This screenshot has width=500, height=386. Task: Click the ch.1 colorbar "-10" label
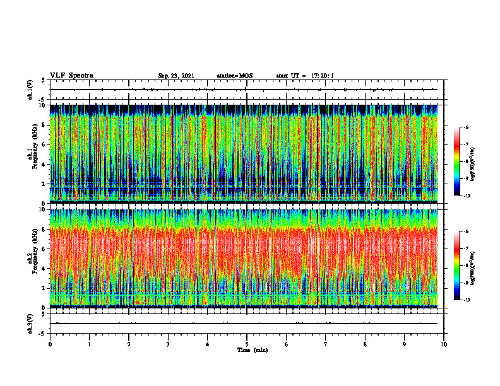click(x=467, y=196)
